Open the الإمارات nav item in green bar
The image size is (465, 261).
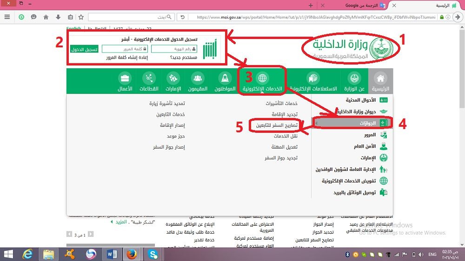click(x=173, y=81)
